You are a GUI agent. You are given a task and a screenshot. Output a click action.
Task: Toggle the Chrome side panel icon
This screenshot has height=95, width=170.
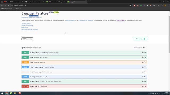162,6
